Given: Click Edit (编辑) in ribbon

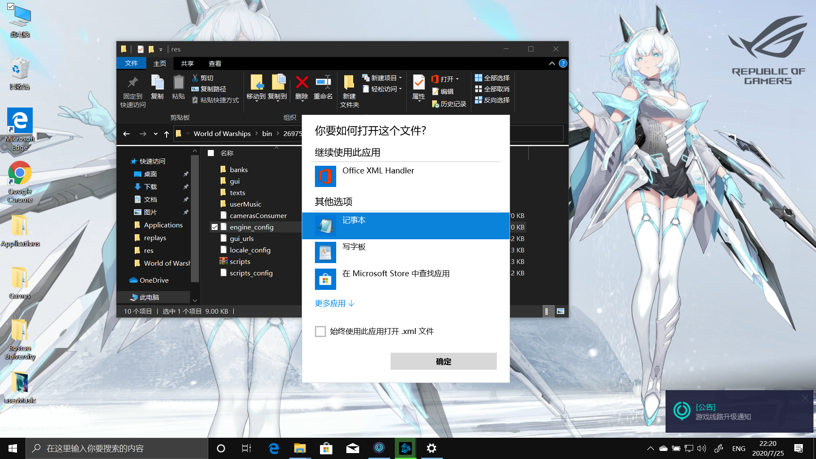Looking at the screenshot, I should 443,91.
